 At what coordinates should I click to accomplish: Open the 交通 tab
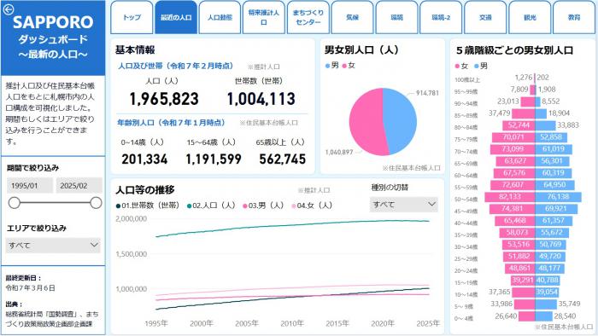[x=485, y=18]
